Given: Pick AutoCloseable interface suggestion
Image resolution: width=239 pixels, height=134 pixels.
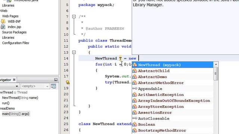Looking at the screenshot, I should click(x=173, y=118).
